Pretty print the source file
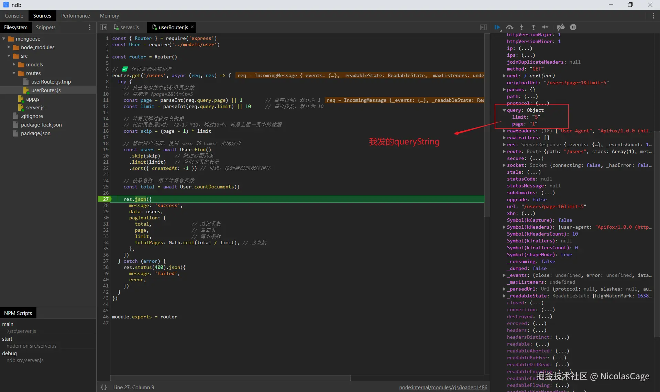The height and width of the screenshot is (392, 660). (x=104, y=387)
